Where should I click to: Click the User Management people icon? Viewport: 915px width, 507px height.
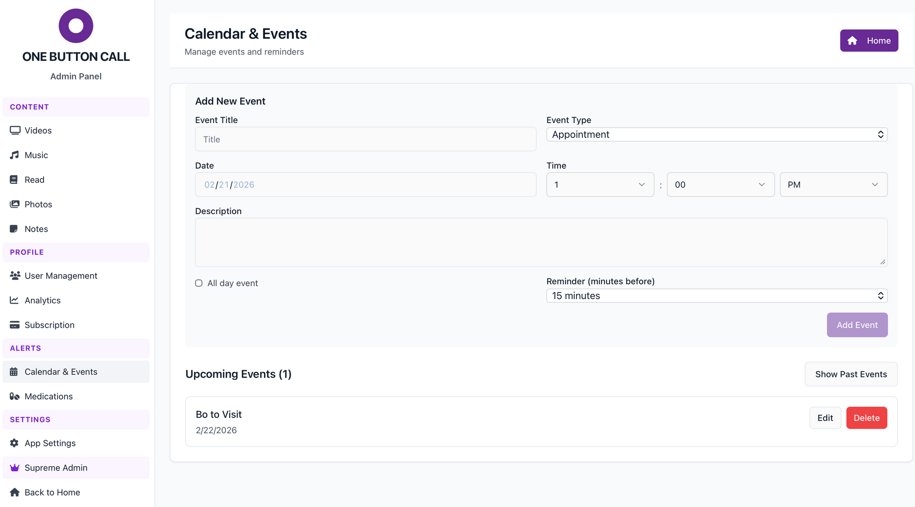(x=15, y=275)
